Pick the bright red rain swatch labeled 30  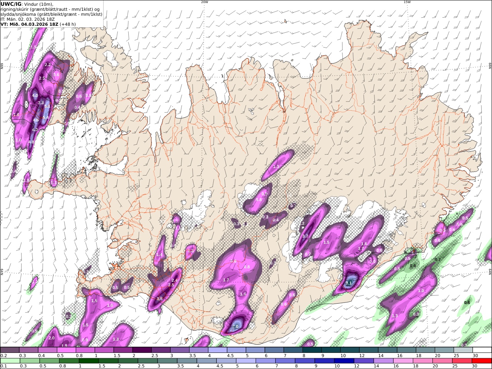point(482,361)
